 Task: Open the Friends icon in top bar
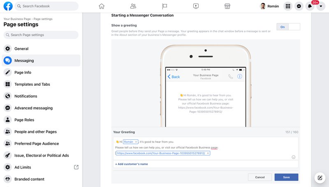pos(133,6)
